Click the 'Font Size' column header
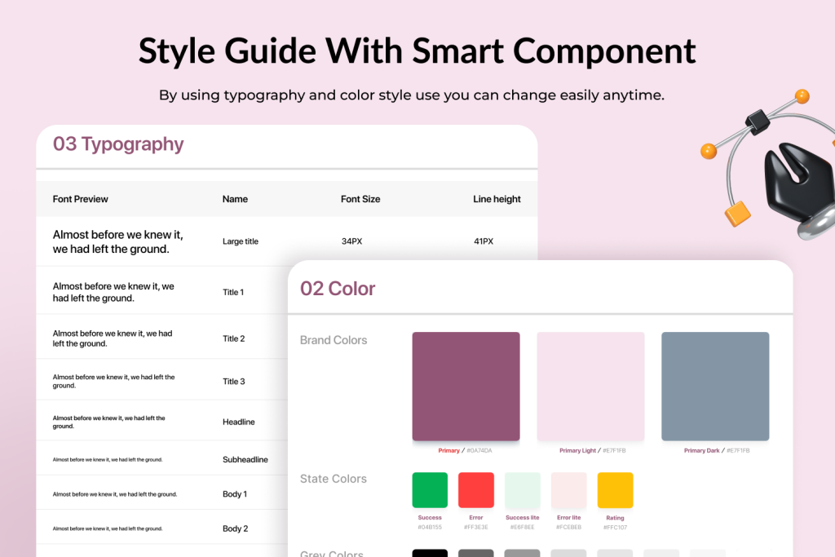The image size is (835, 557). click(x=360, y=199)
